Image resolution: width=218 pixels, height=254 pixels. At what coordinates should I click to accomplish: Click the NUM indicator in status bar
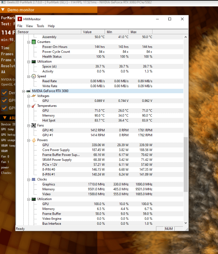tap(169, 229)
